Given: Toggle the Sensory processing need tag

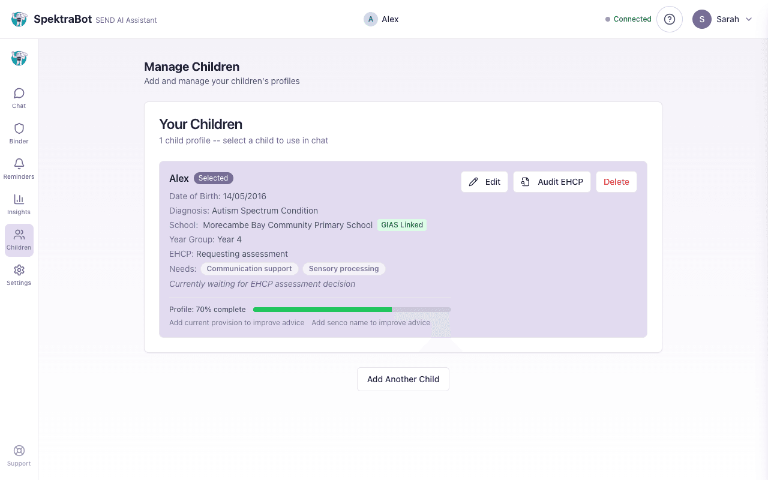Looking at the screenshot, I should (344, 268).
